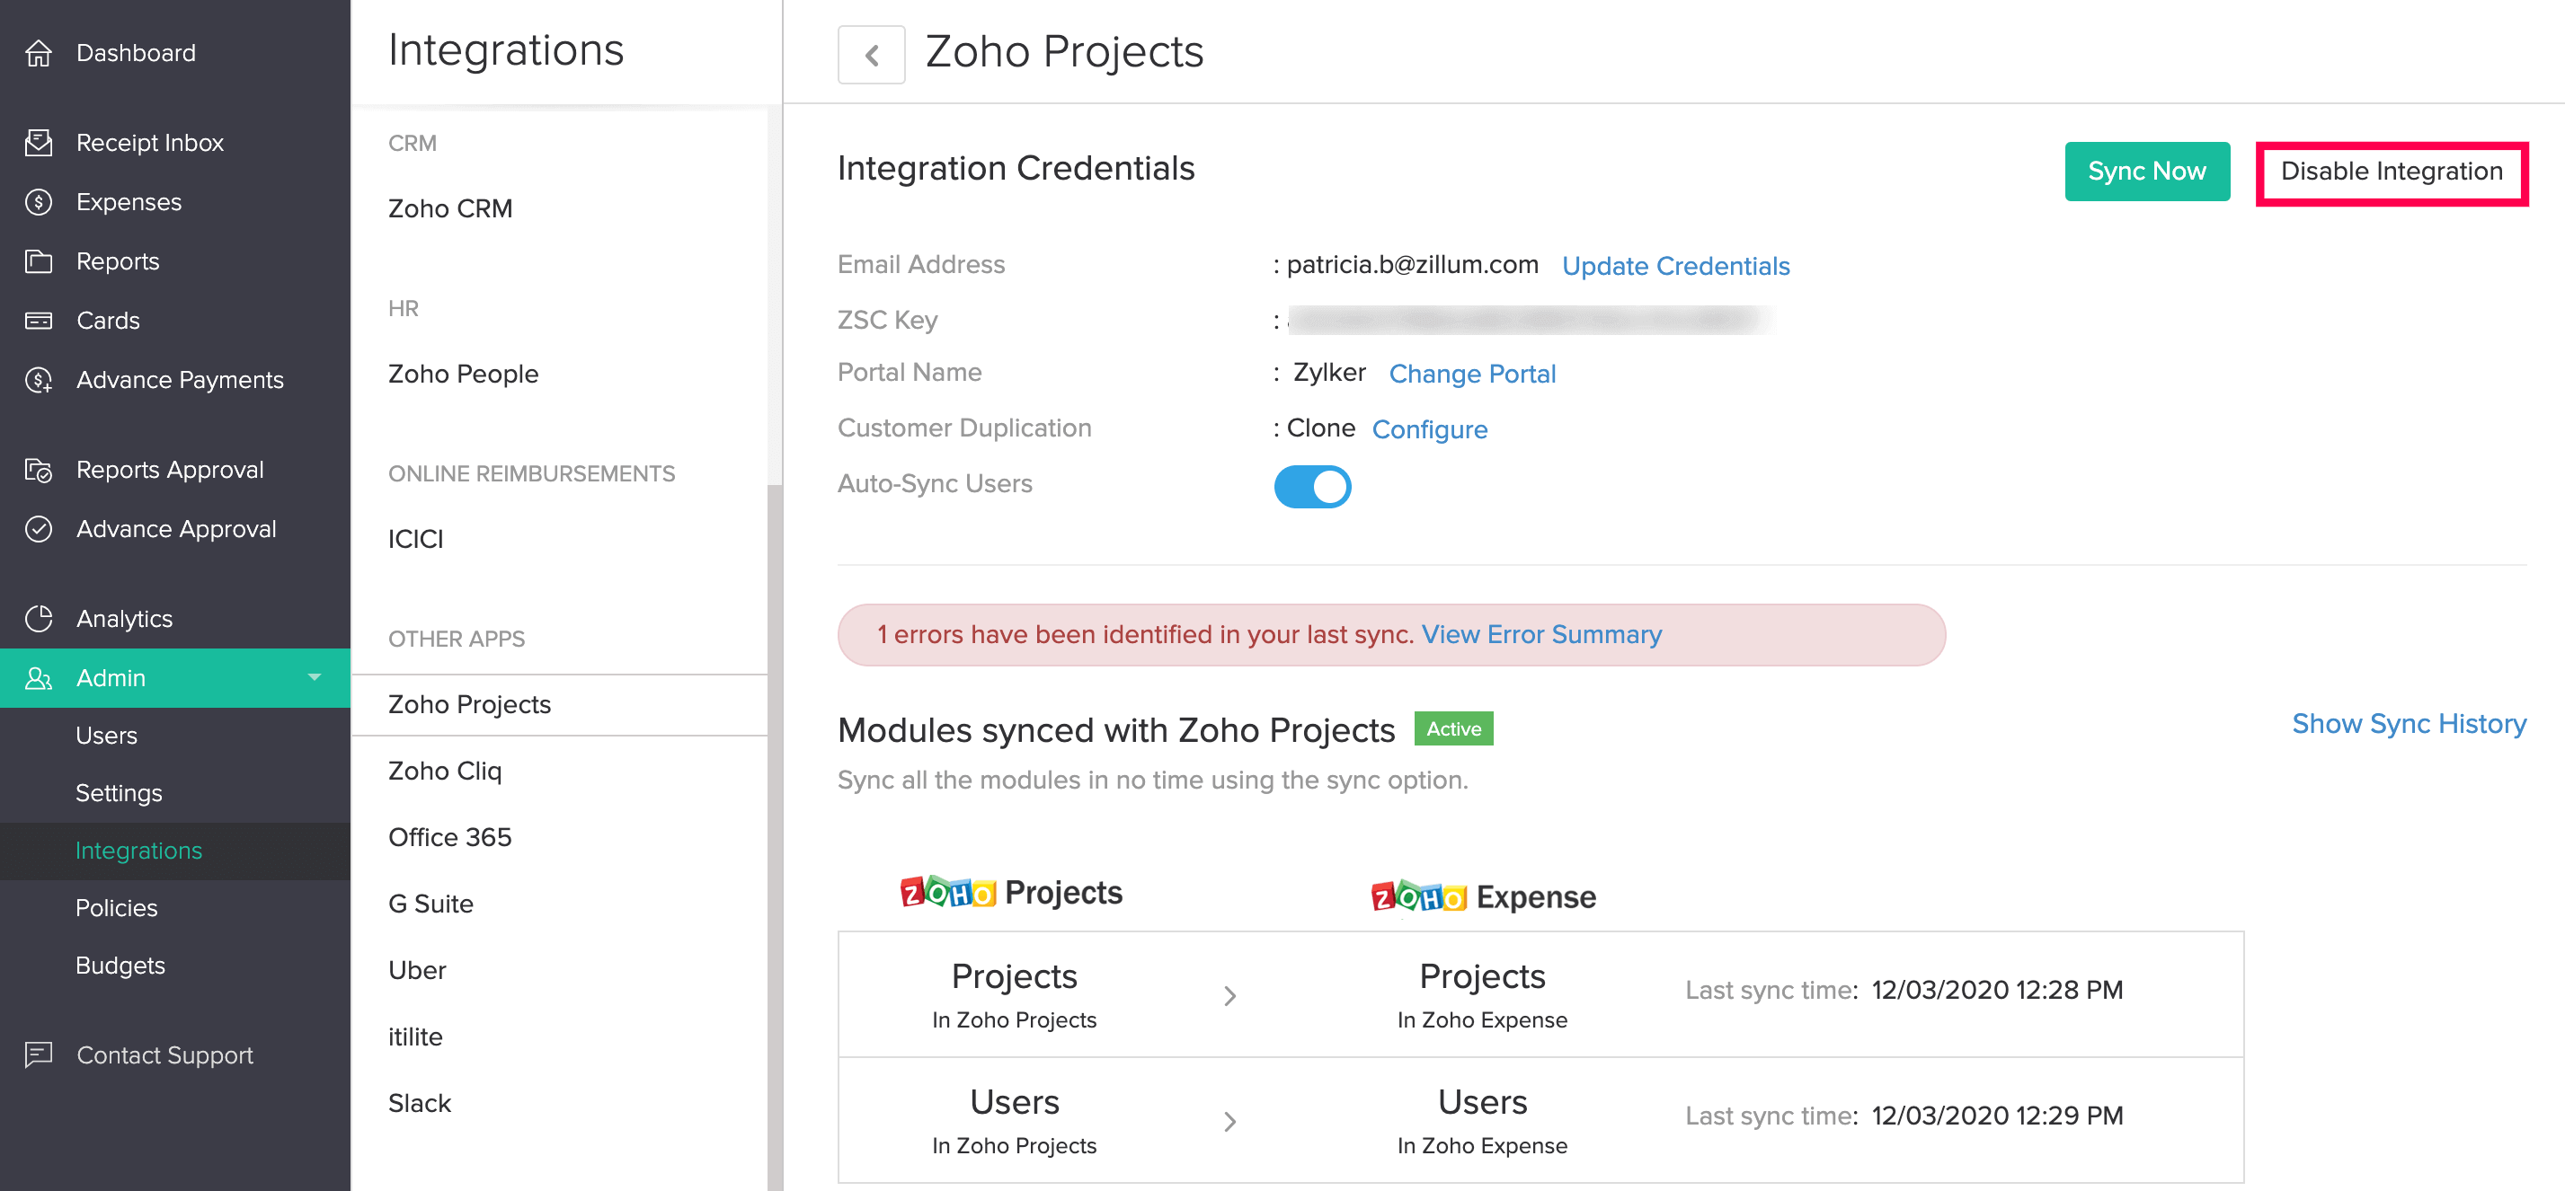The image size is (2565, 1191).
Task: Click the integrations list vertical scrollbar
Action: 775,836
